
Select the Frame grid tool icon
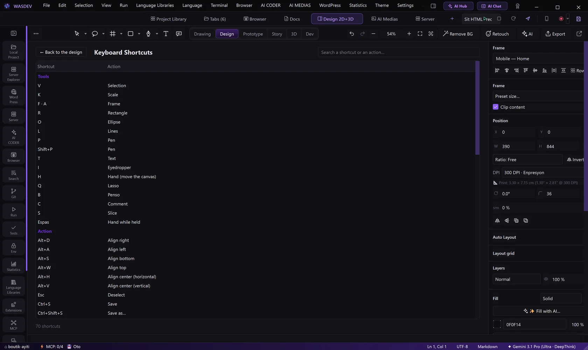click(x=113, y=34)
